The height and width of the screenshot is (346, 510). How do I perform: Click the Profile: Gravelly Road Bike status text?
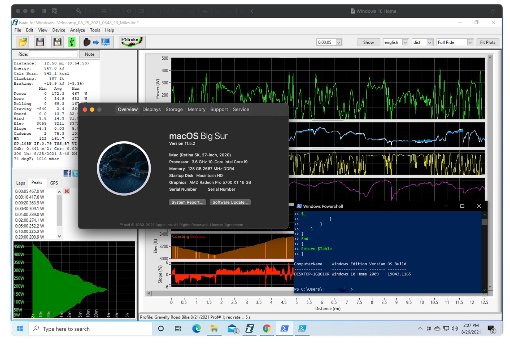195,317
